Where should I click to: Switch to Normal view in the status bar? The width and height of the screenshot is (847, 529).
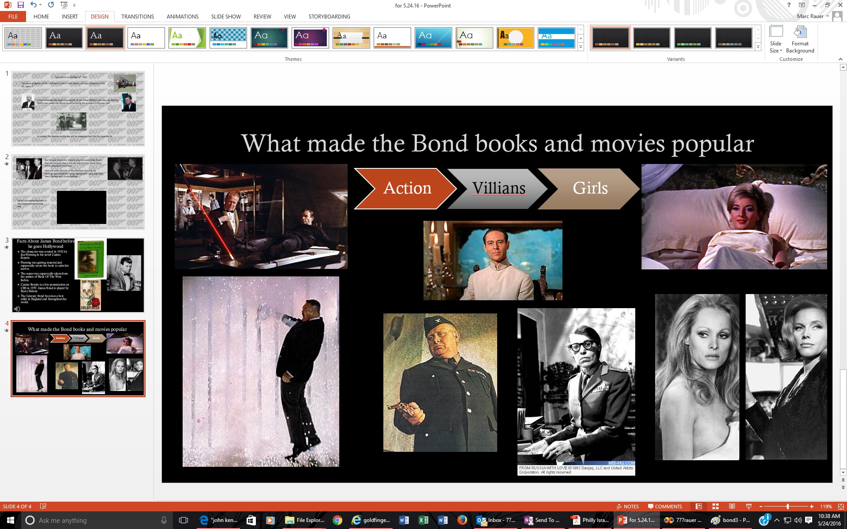point(699,507)
